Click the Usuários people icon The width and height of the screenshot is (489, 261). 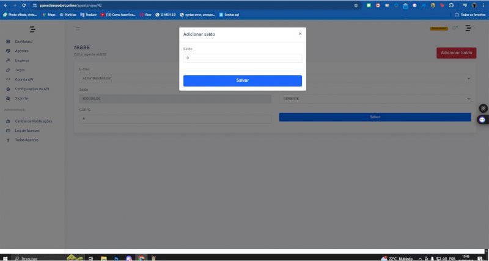point(8,60)
